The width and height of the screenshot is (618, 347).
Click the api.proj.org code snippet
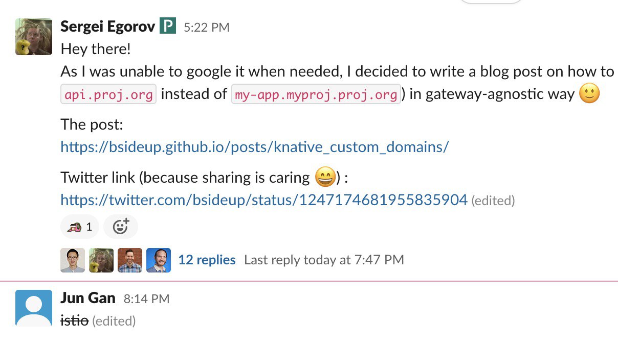click(x=108, y=95)
